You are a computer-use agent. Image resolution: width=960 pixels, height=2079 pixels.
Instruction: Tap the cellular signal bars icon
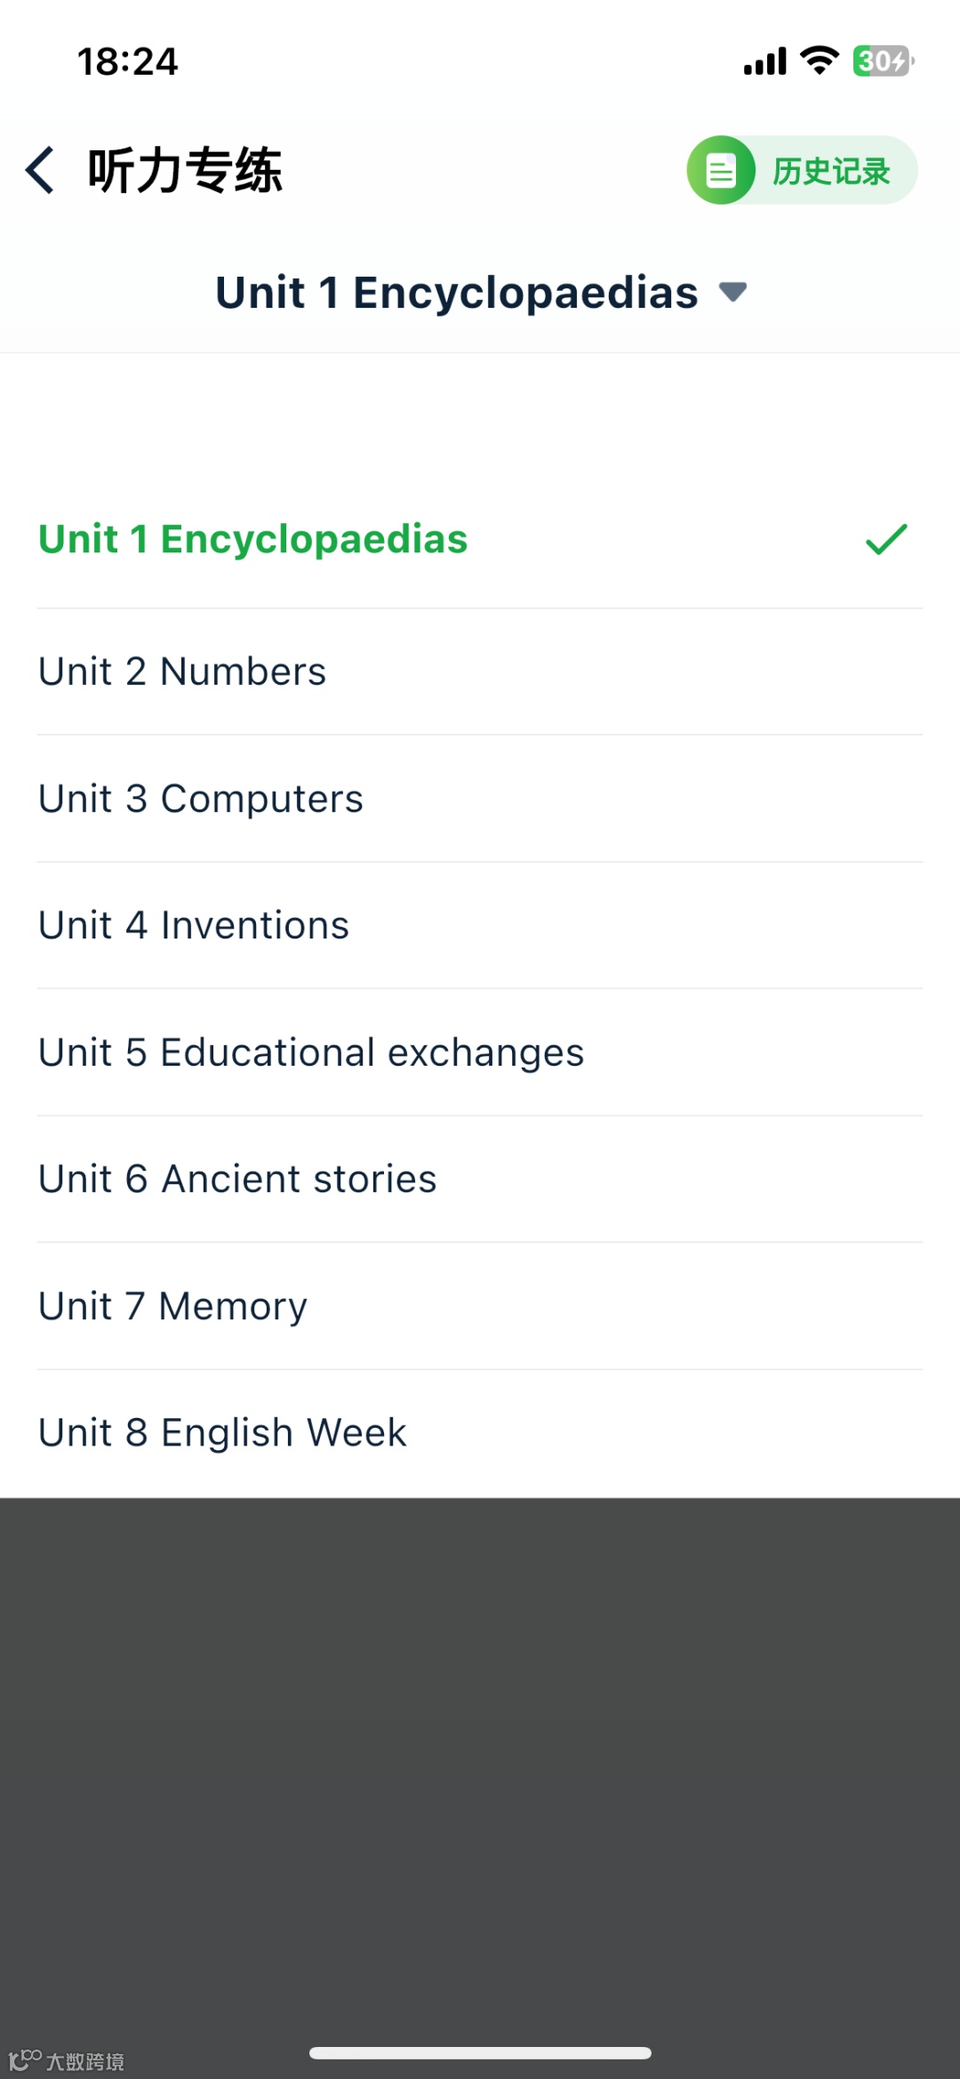tap(764, 61)
